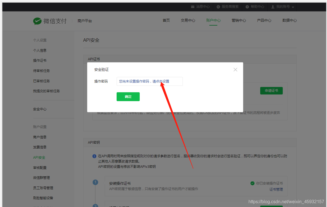Select 账户中心 navigation tab
Screen dimensions: 327x207
tap(213, 20)
